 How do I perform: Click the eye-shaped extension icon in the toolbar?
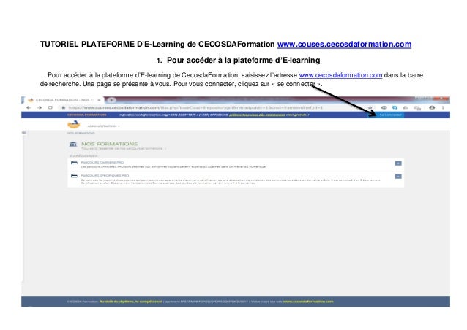coord(384,107)
